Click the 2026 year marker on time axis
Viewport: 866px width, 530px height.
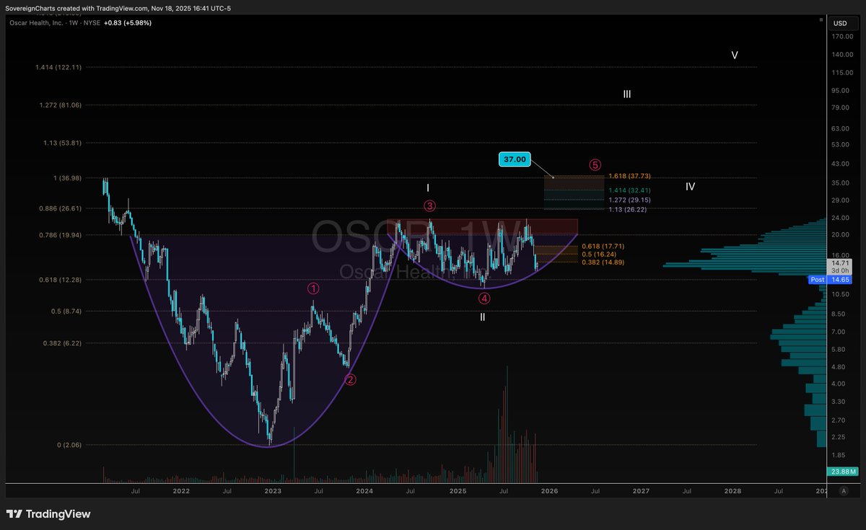549,491
